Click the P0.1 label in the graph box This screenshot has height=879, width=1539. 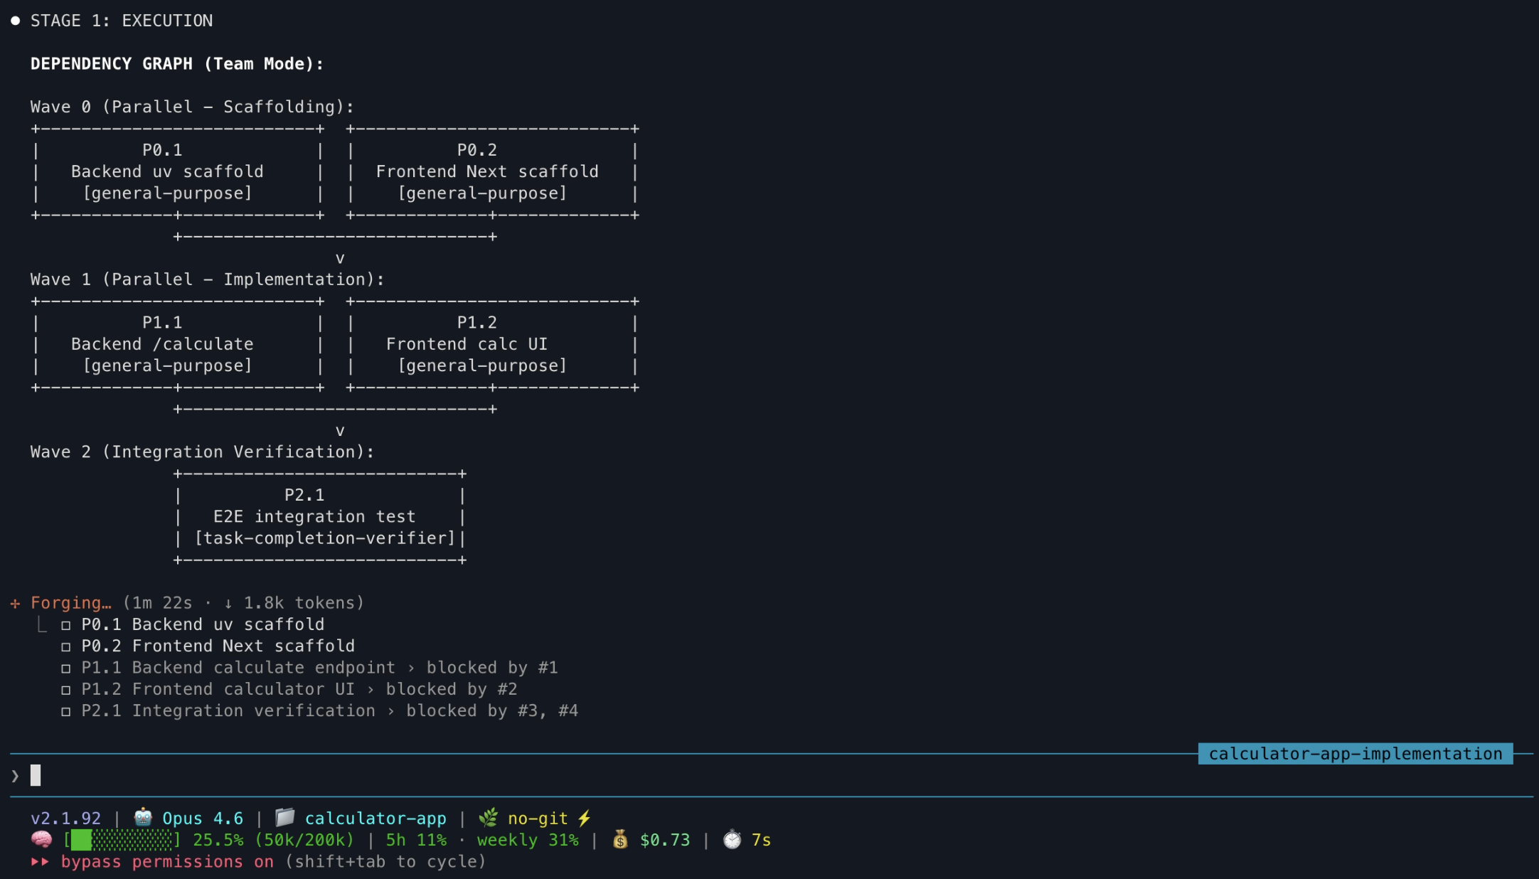[162, 150]
